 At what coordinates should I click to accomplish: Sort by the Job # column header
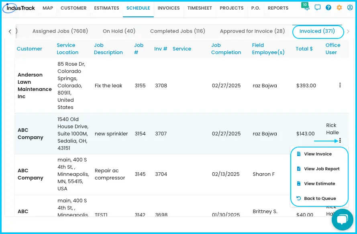139,48
